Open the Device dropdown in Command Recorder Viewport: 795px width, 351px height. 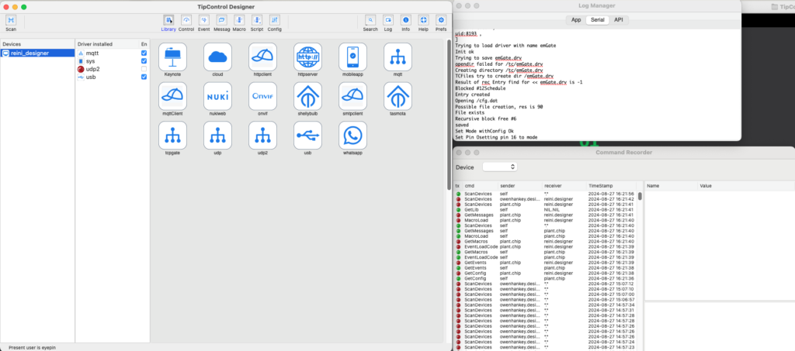pyautogui.click(x=500, y=167)
